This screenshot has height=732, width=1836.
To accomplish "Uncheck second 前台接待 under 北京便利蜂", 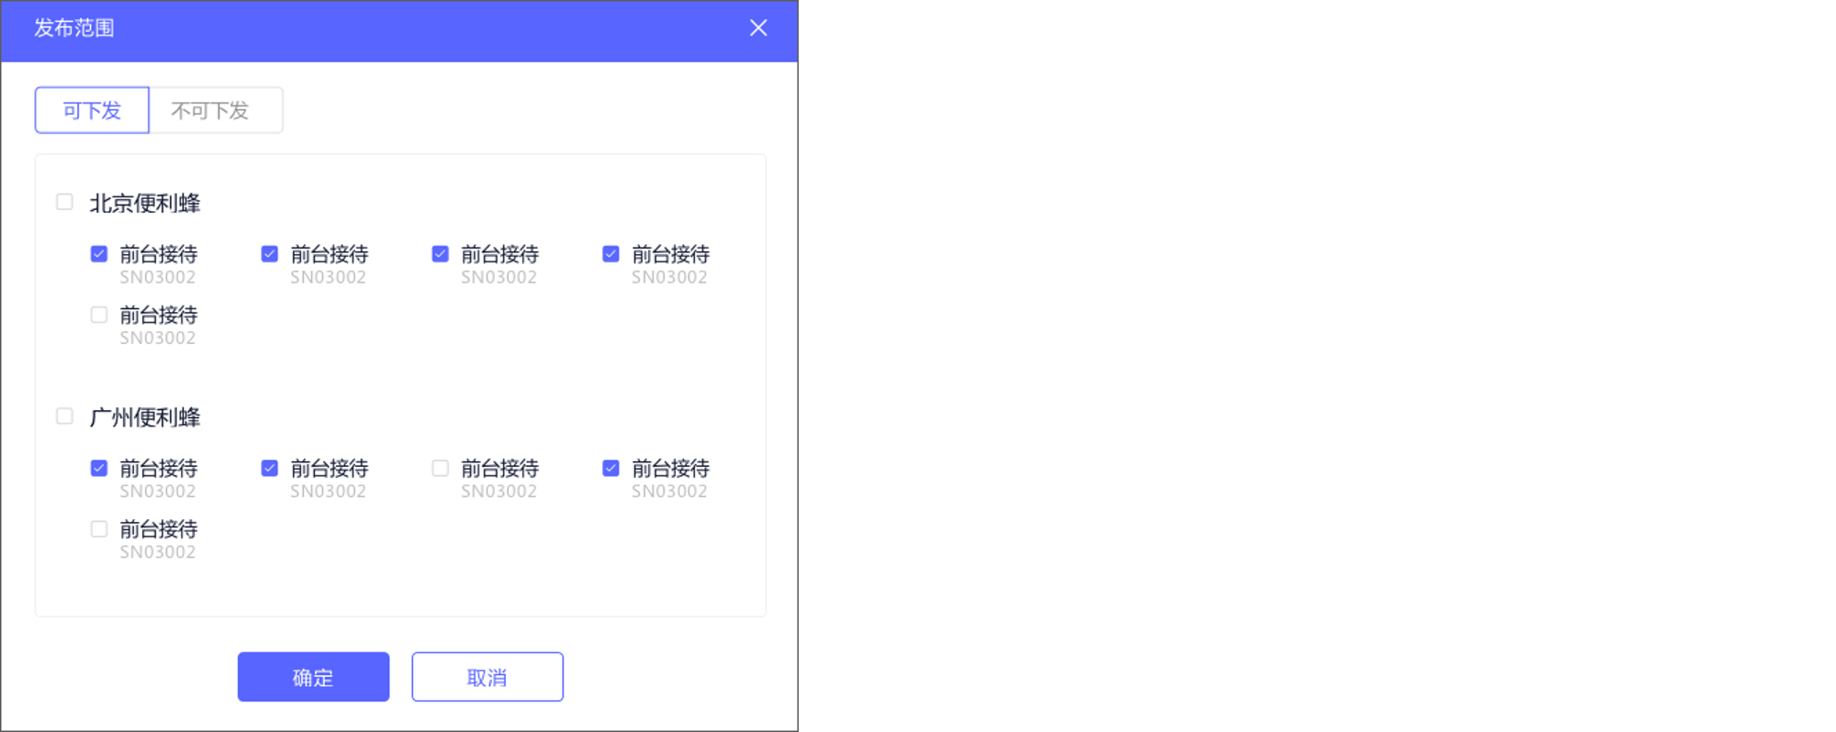I will [x=269, y=254].
